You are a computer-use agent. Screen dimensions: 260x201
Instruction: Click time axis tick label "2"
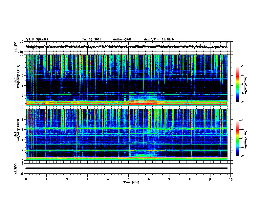(x=67, y=179)
